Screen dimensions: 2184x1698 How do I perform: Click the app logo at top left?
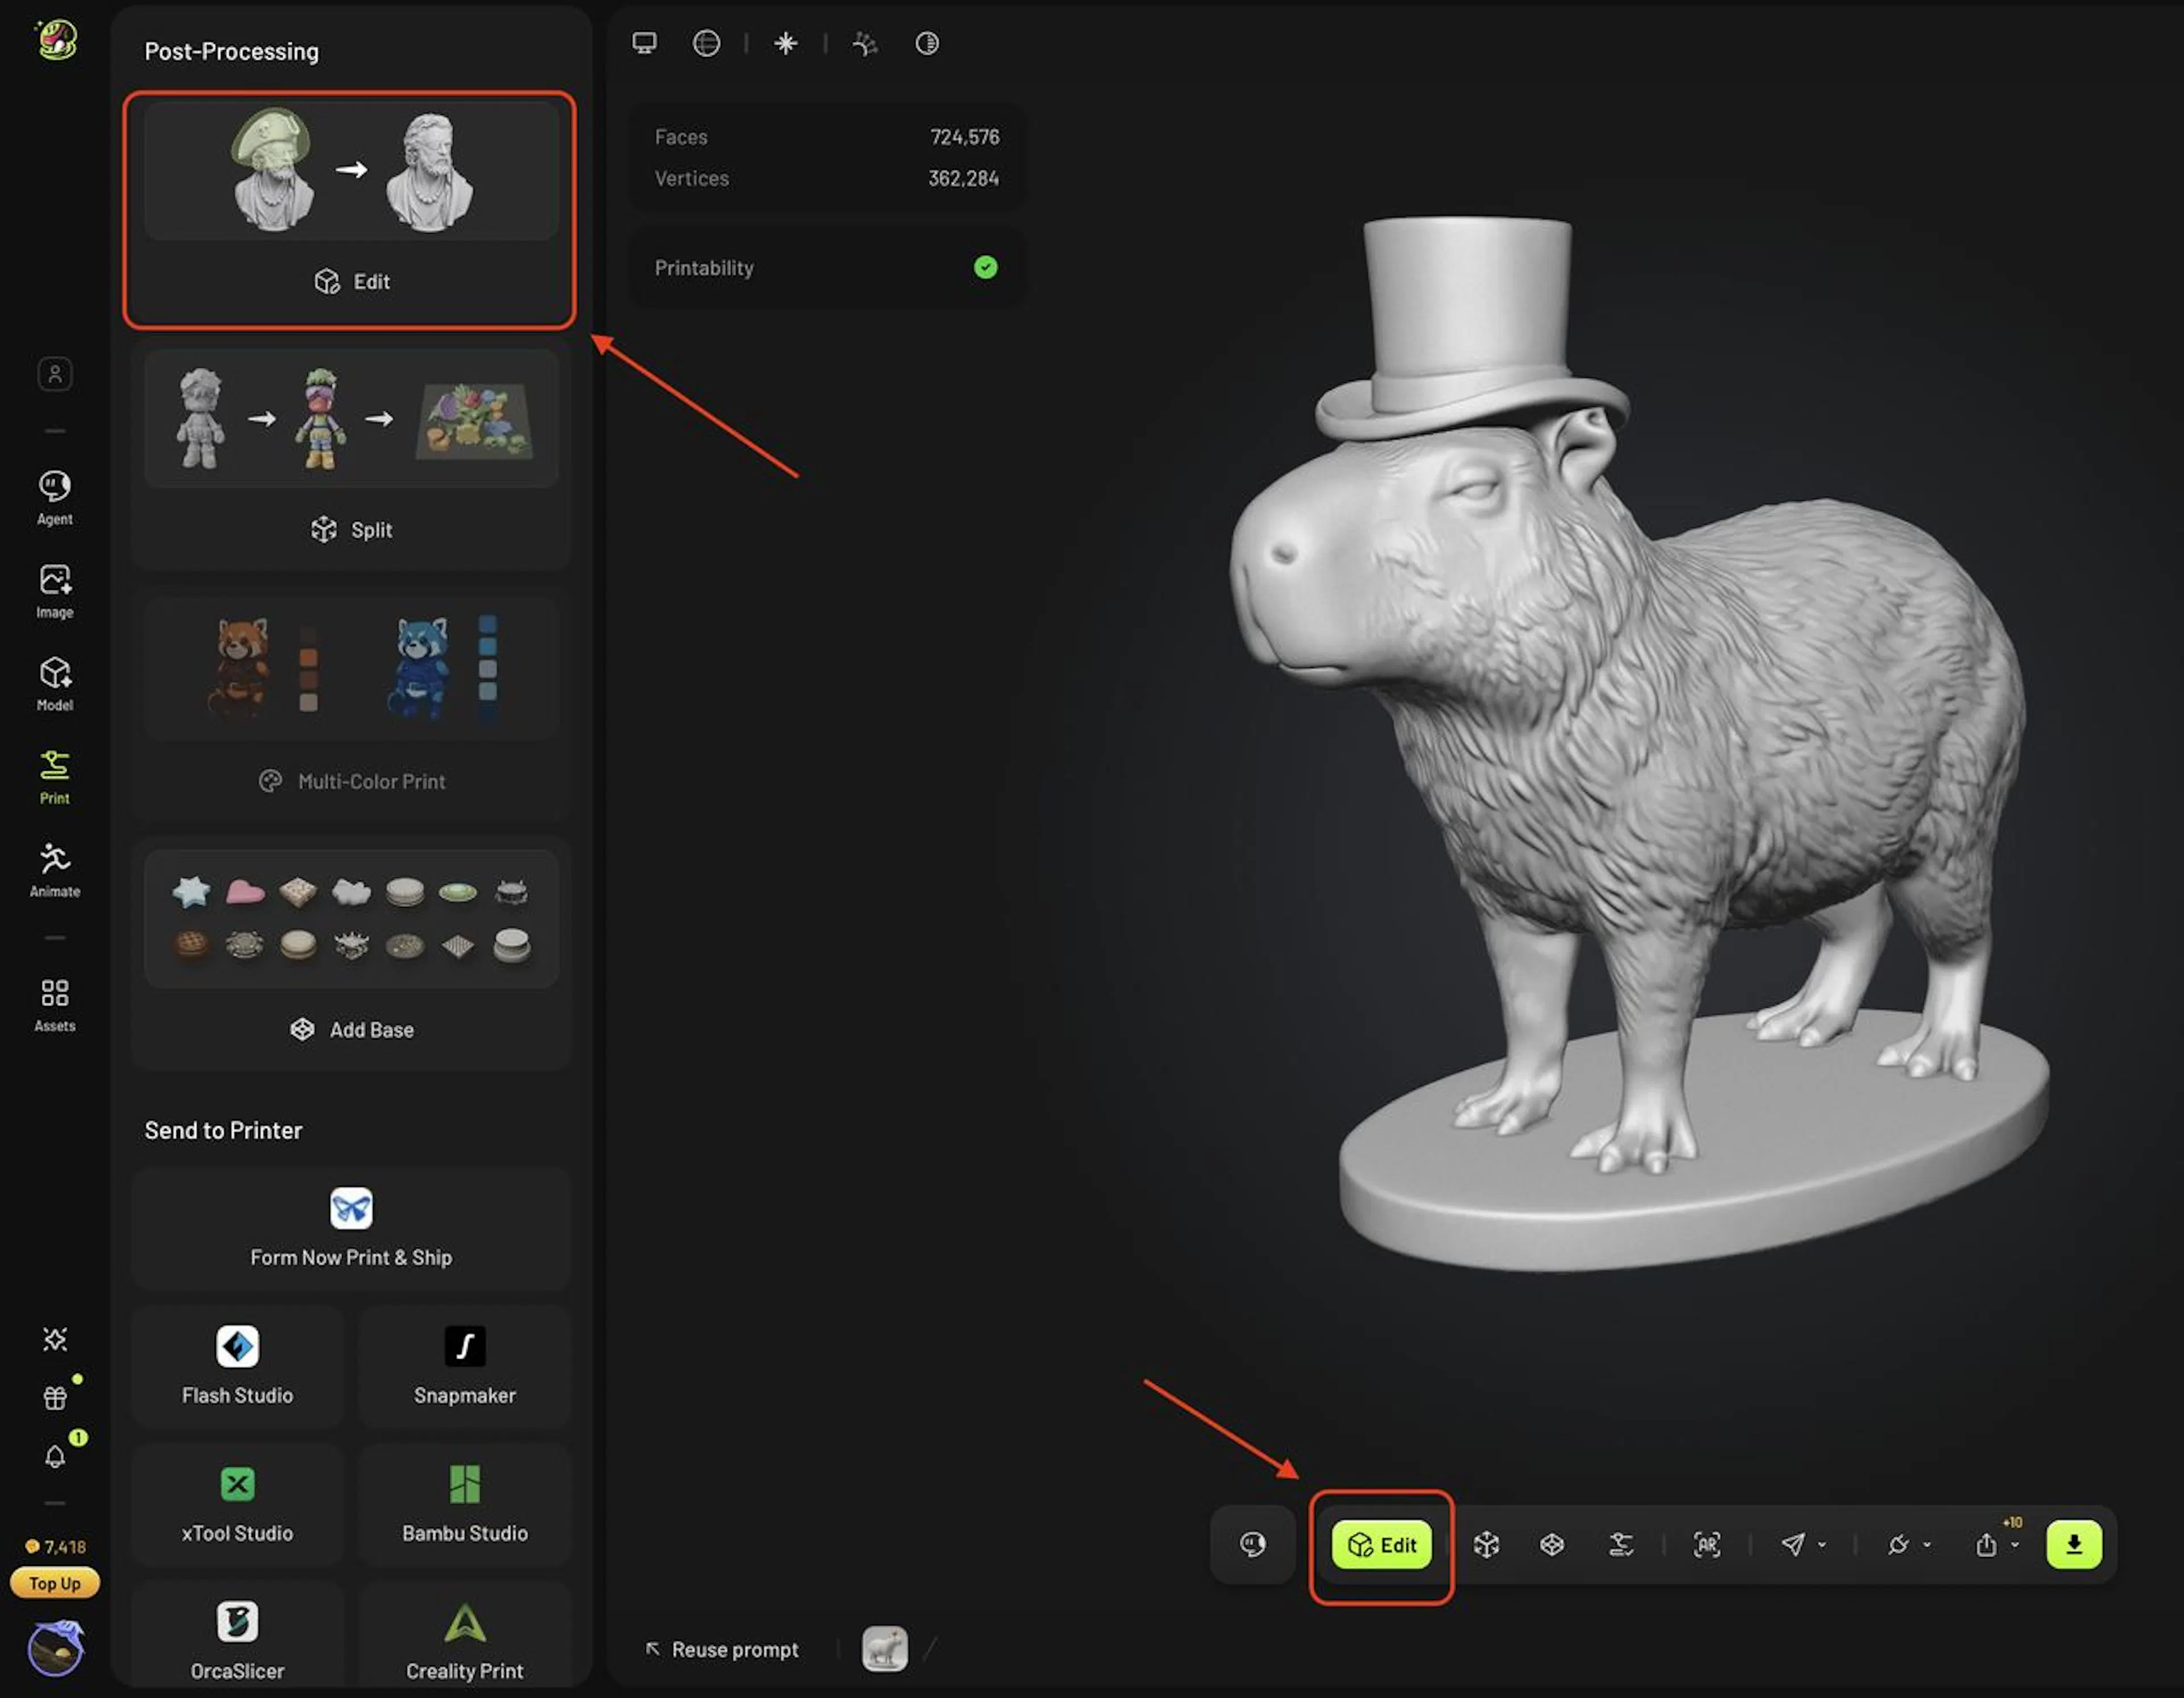(57, 40)
